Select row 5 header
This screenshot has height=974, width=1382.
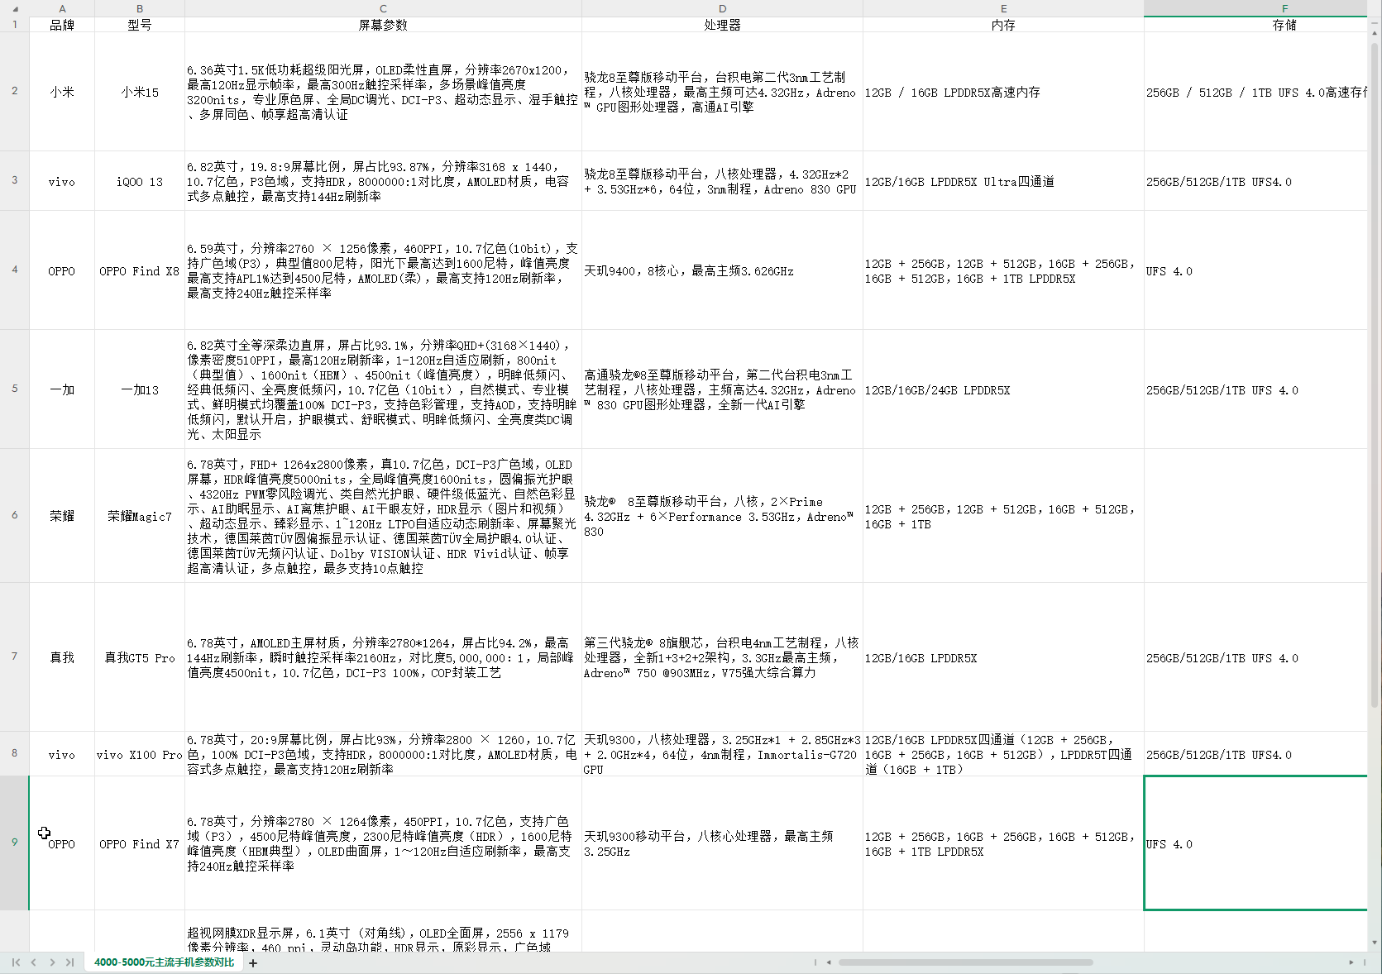click(x=15, y=389)
